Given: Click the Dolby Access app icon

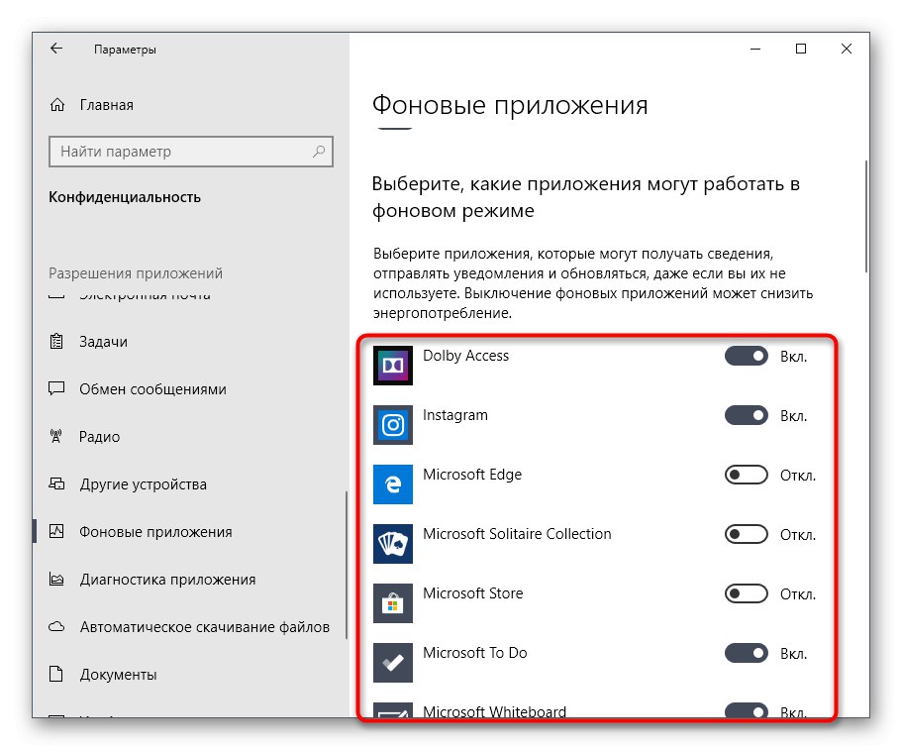Looking at the screenshot, I should 393,366.
